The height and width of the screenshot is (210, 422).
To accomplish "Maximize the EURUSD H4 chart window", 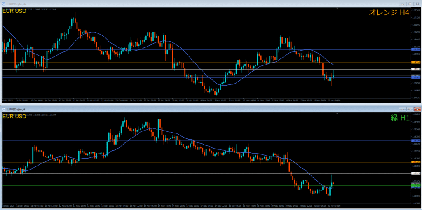I will (x=409, y=3).
